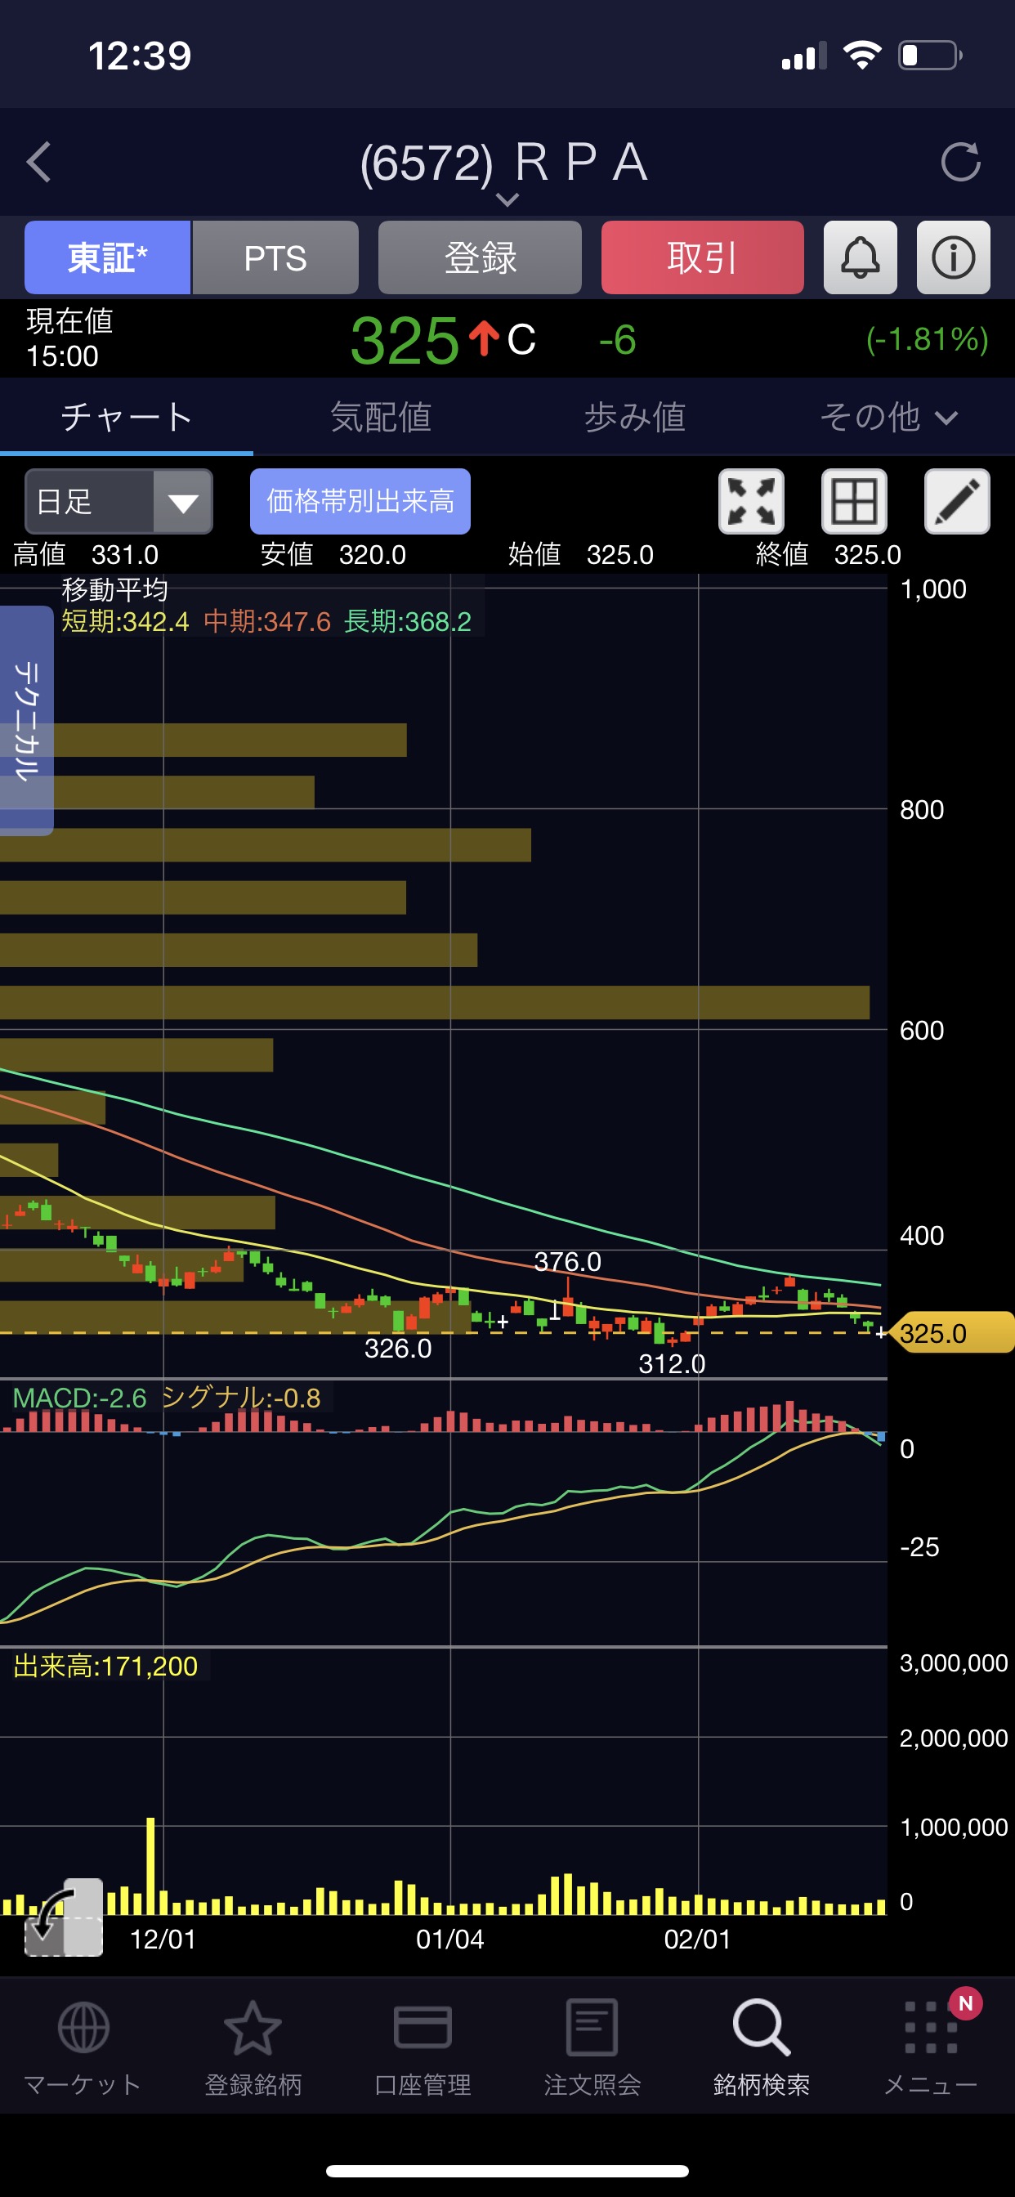The height and width of the screenshot is (2197, 1015).
Task: Tap the 376.0 high price annotation
Action: tap(567, 1261)
